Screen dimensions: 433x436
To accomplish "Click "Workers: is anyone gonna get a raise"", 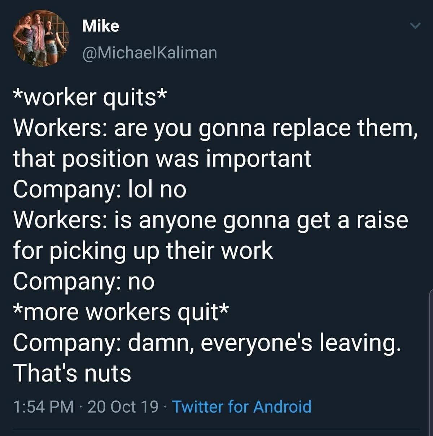I will coord(211,220).
